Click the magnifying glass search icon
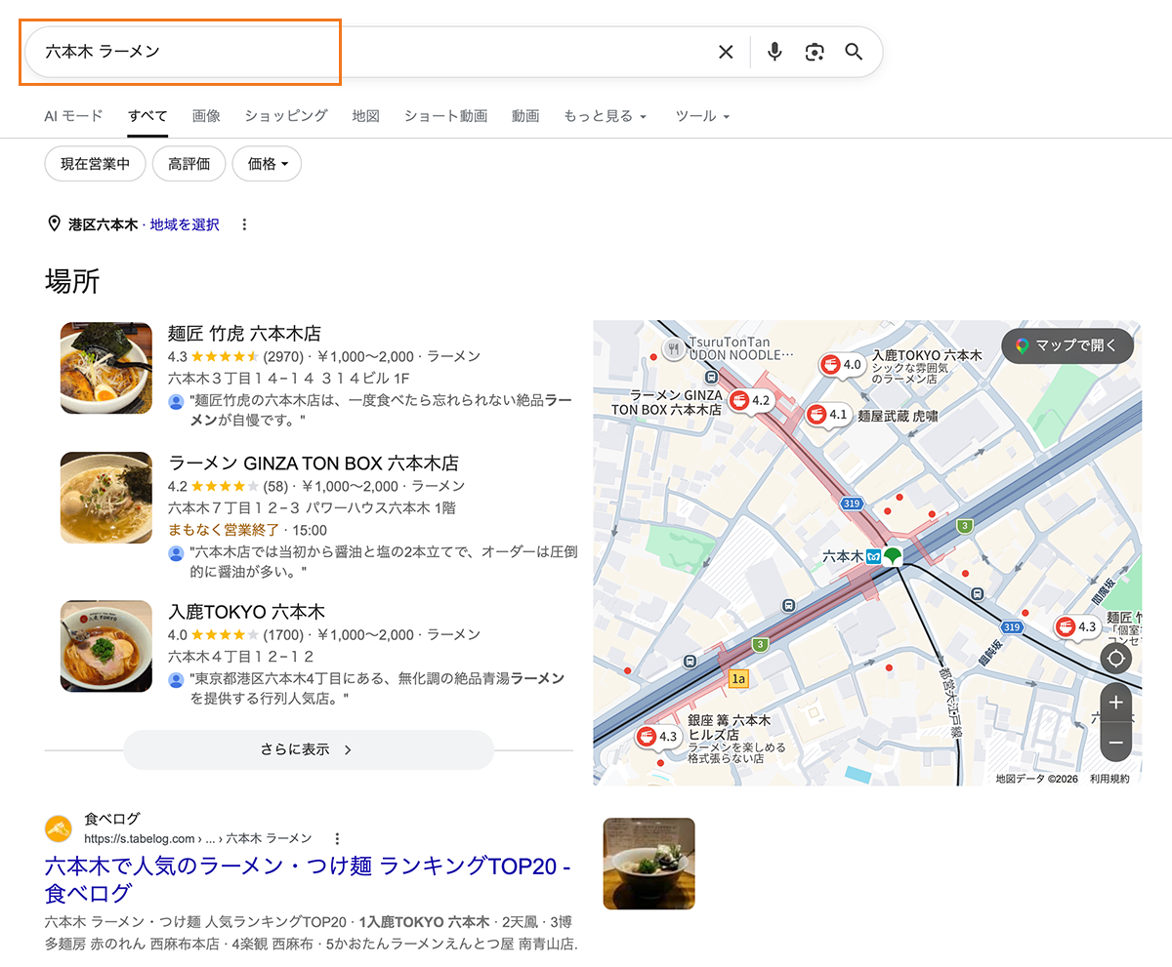The width and height of the screenshot is (1172, 967). 854,52
